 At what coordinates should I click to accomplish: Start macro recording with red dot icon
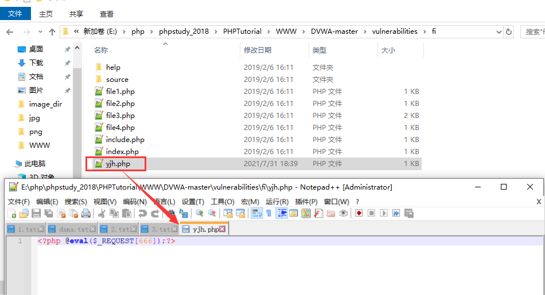click(x=359, y=213)
